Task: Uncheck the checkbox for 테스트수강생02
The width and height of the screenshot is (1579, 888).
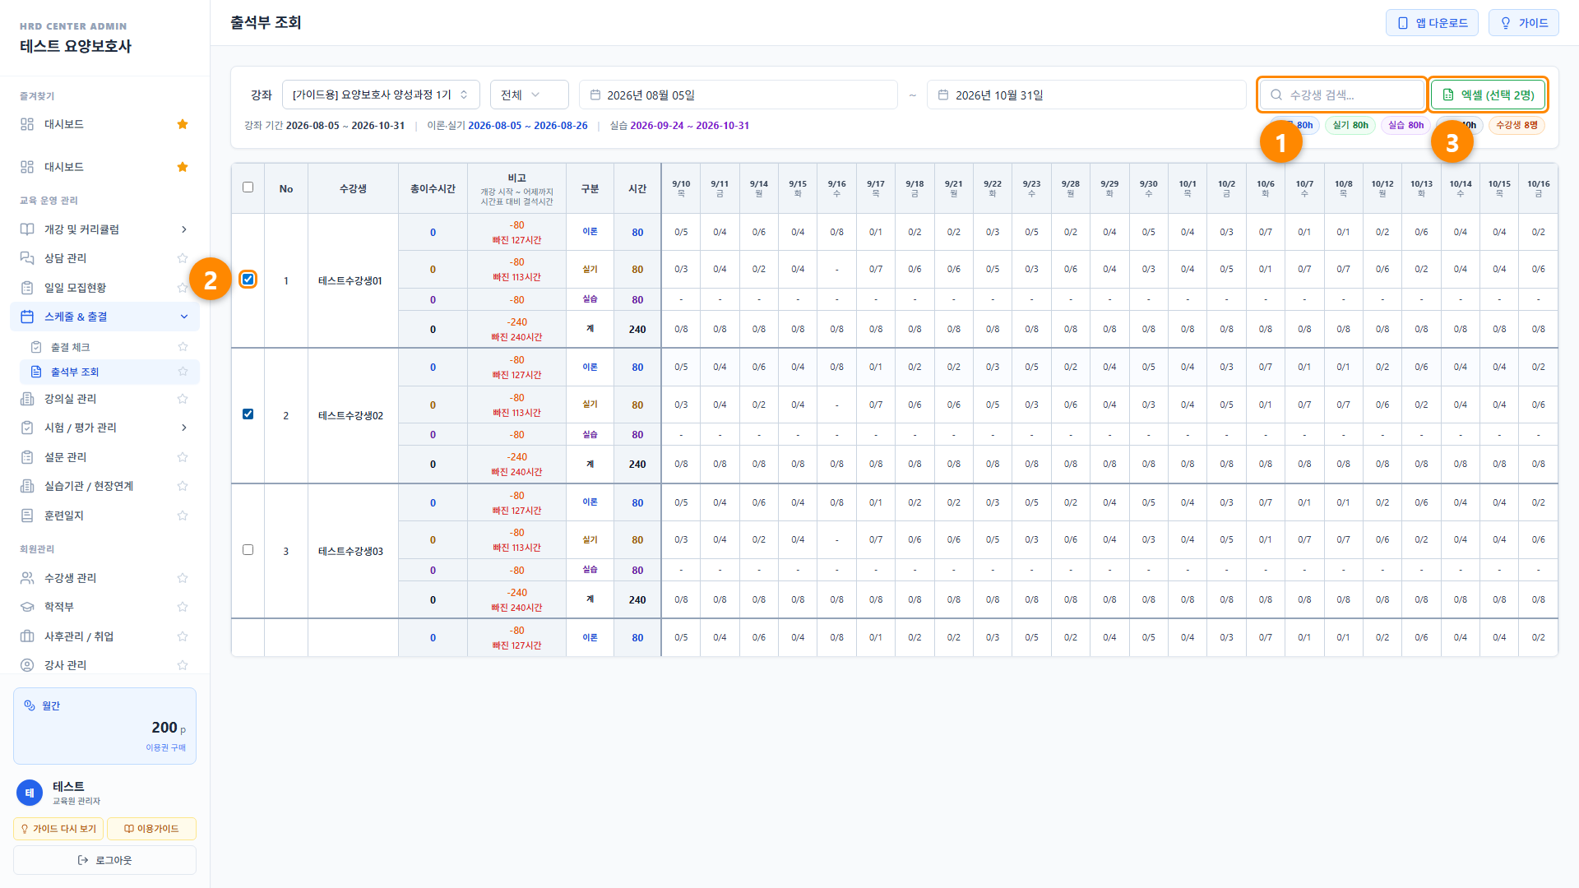Action: coord(248,414)
